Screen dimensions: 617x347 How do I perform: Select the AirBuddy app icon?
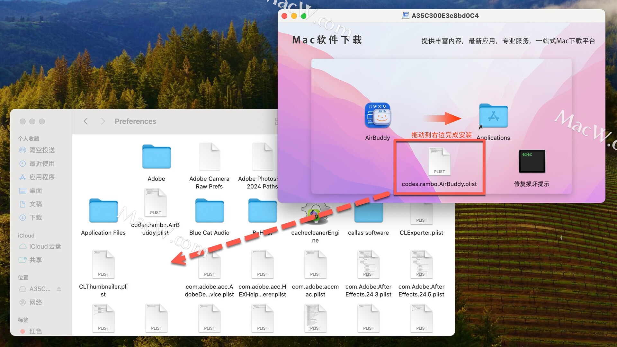(378, 115)
